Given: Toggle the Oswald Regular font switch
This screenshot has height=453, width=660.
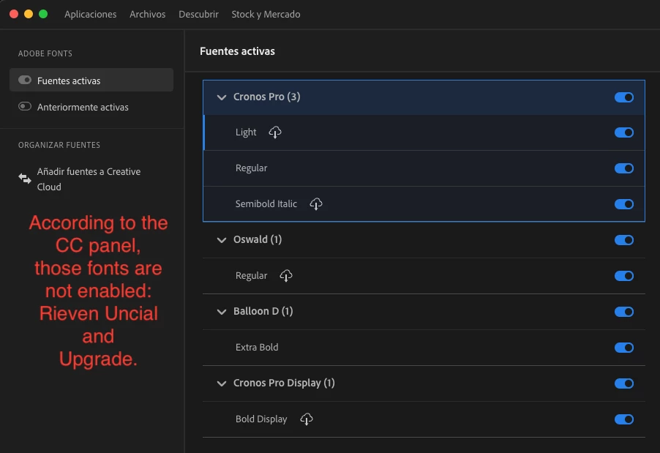Looking at the screenshot, I should click(624, 276).
